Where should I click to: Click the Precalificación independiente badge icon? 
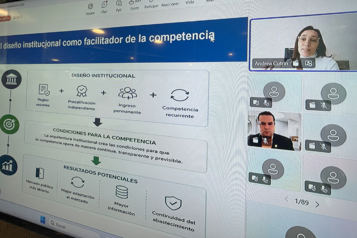click(x=82, y=91)
